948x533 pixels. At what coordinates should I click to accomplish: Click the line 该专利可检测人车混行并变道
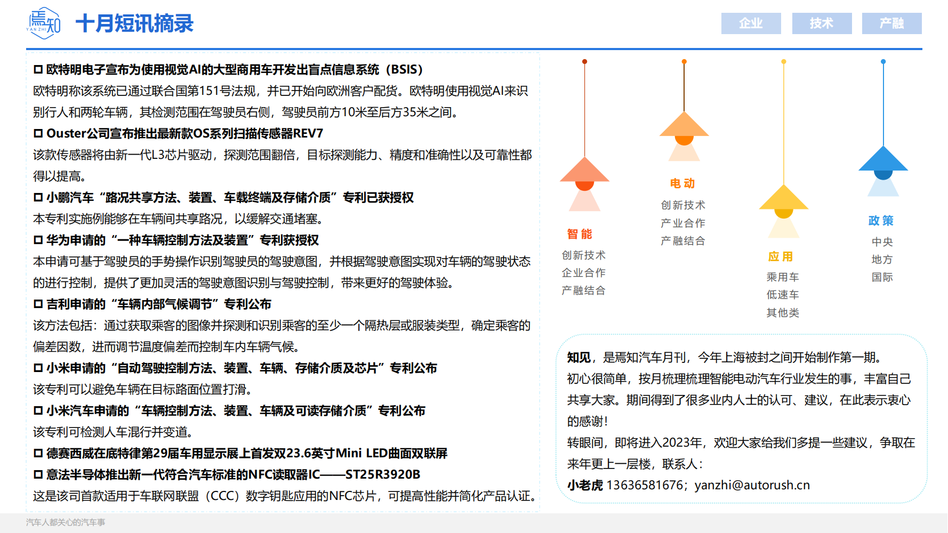[113, 432]
